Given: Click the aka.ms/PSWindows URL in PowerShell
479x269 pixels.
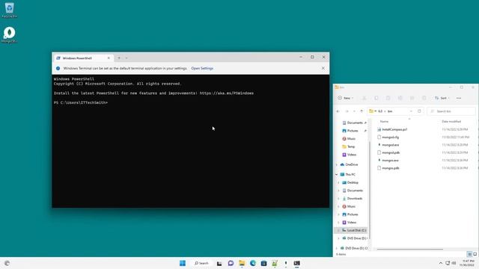Looking at the screenshot, I should click(227, 93).
